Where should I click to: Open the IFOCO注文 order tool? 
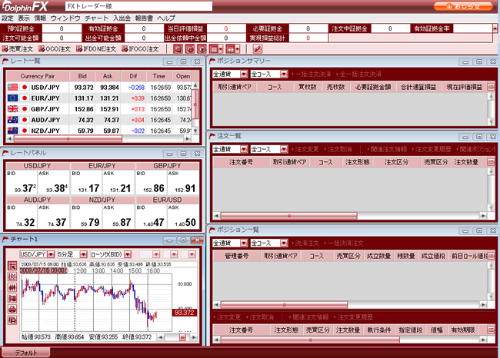coord(140,48)
